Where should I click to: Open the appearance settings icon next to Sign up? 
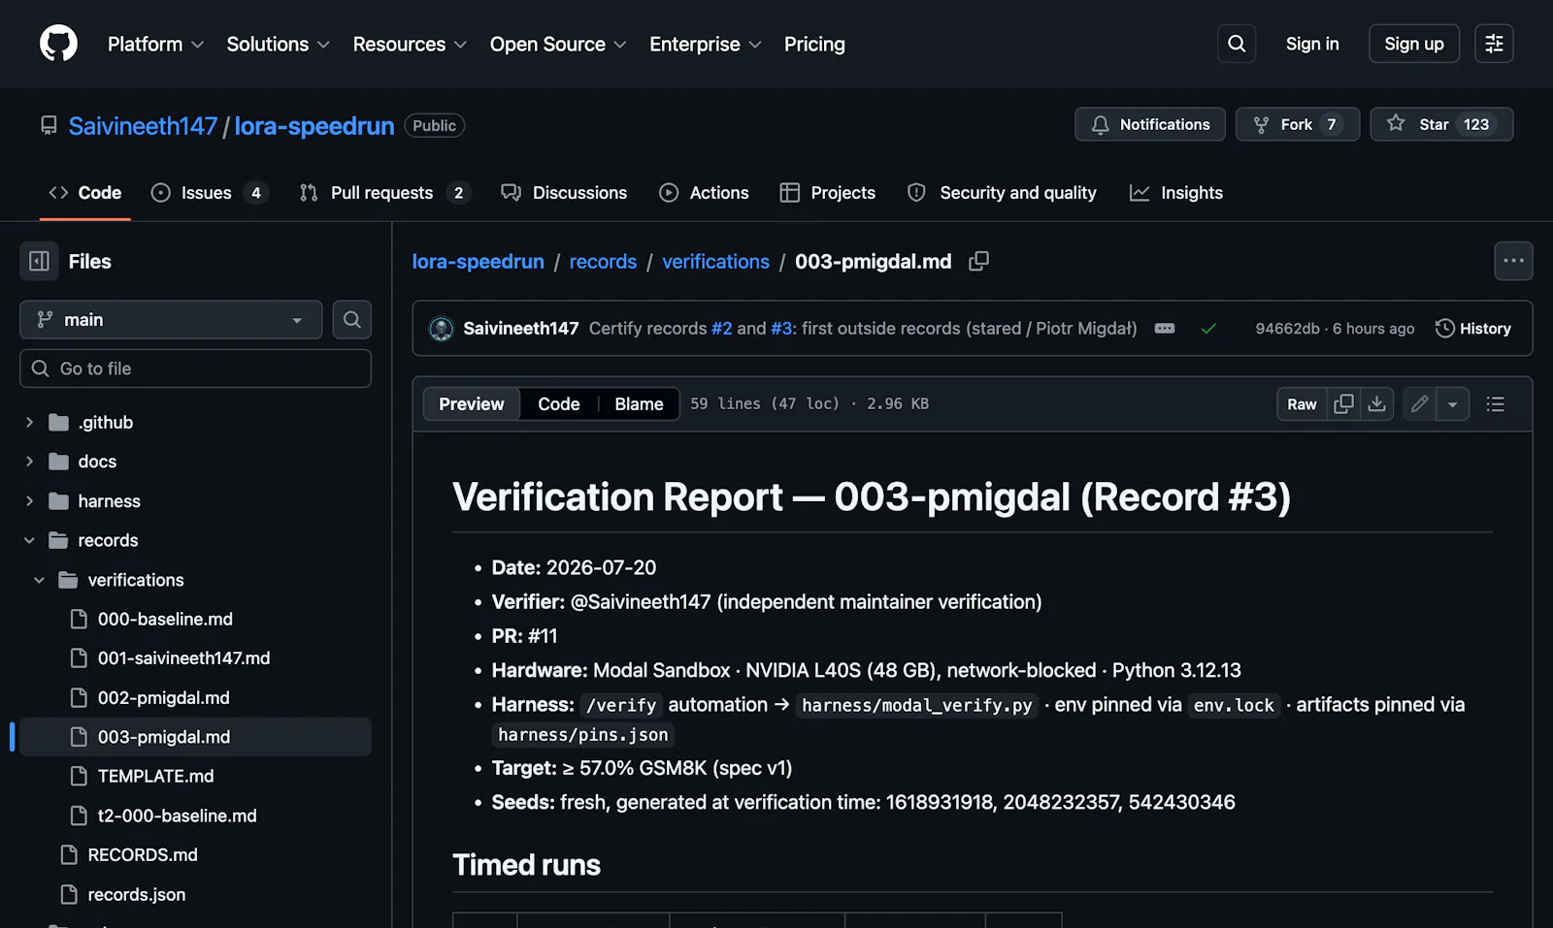1494,44
